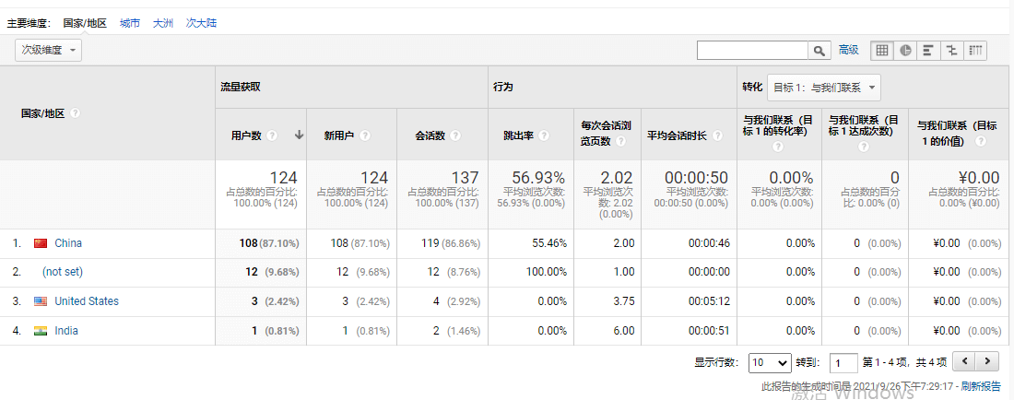Sort by 用户数 column header
This screenshot has height=400, width=1014.
click(246, 135)
